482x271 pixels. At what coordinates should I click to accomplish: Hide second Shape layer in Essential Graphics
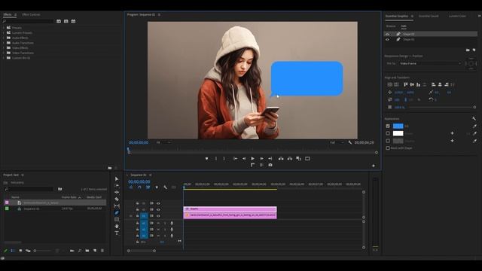387,40
